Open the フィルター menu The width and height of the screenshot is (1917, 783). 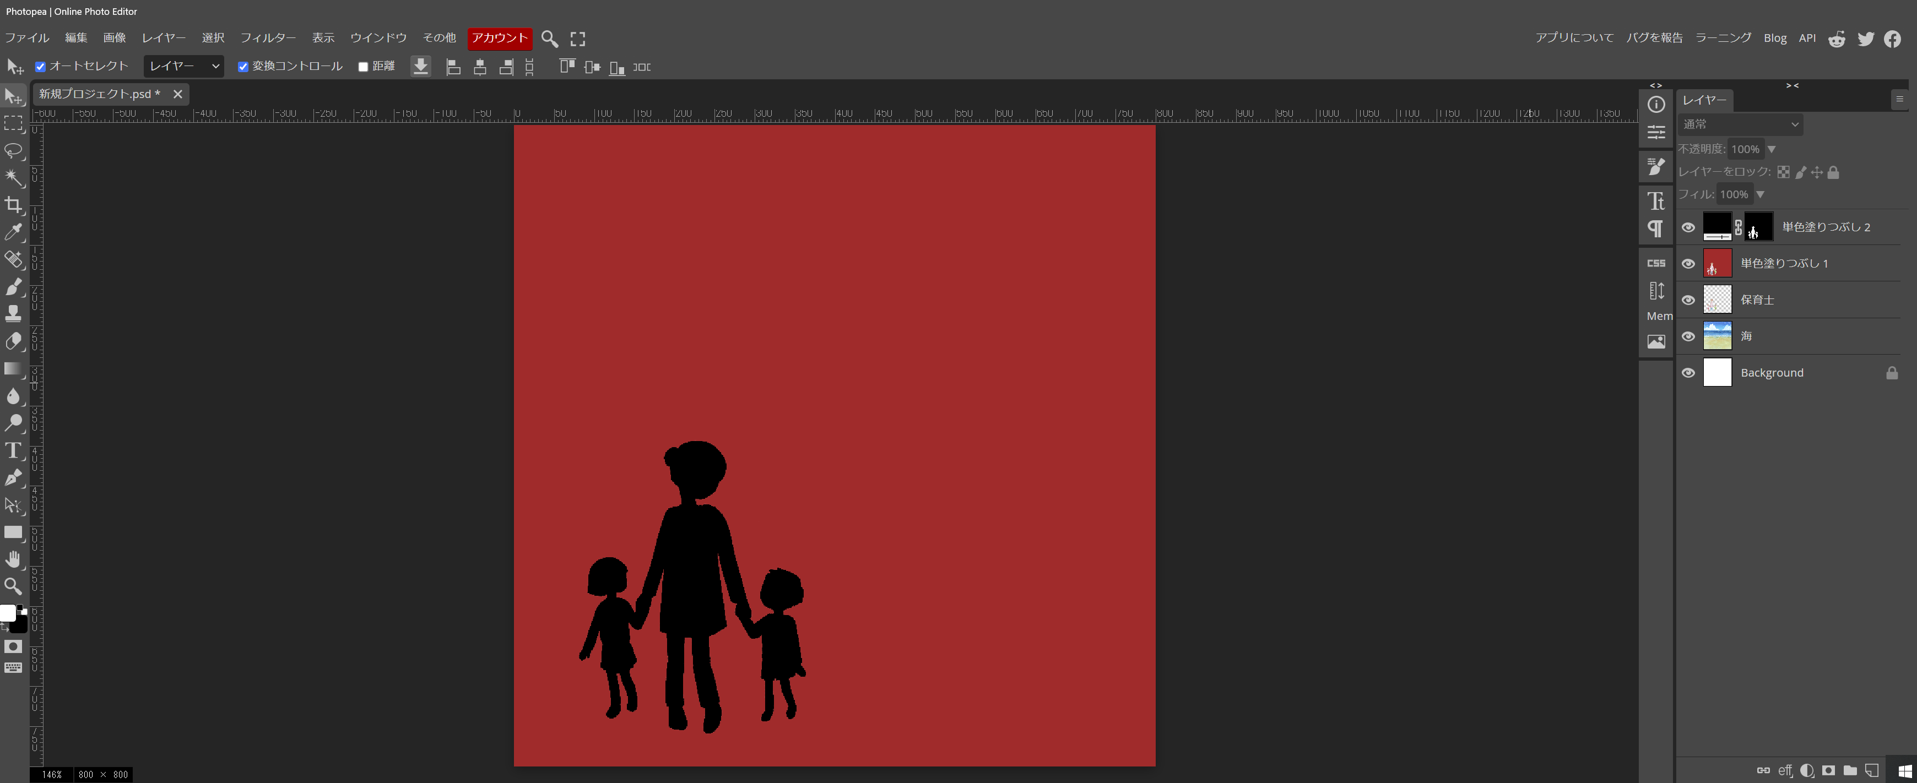pos(267,38)
